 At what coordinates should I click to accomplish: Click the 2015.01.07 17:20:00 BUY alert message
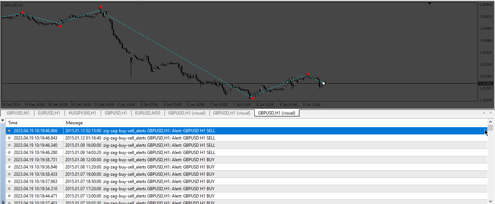pyautogui.click(x=140, y=189)
